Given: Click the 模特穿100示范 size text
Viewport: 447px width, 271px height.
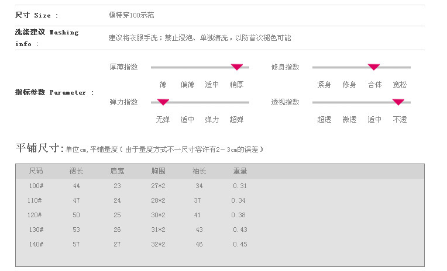Looking at the screenshot, I should (132, 15).
